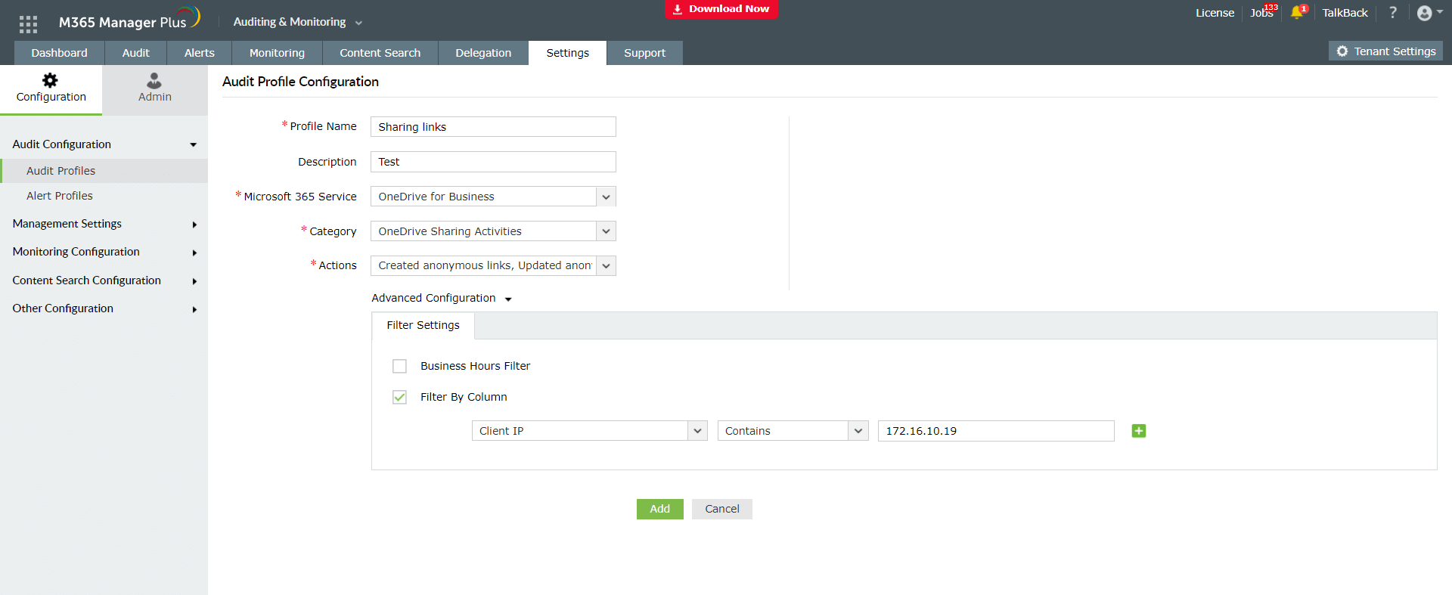Go to the Alerts tab

[200, 53]
